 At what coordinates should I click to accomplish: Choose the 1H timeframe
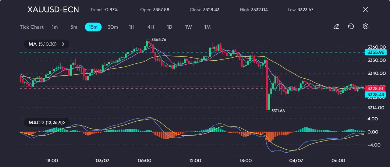pos(132,27)
